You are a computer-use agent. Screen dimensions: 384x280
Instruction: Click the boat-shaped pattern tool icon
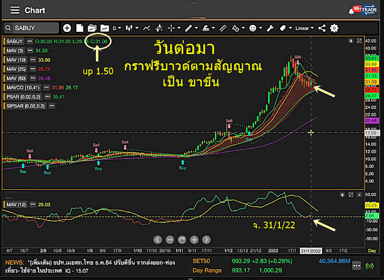coord(206,28)
